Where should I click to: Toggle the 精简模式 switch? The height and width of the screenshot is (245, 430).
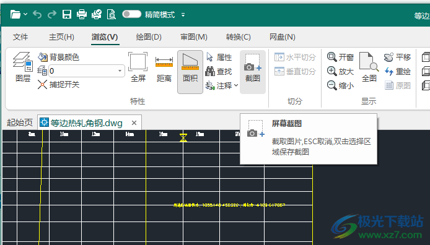(131, 14)
